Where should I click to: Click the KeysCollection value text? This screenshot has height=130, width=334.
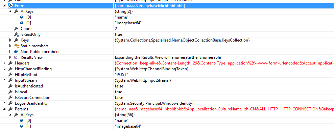182,40
